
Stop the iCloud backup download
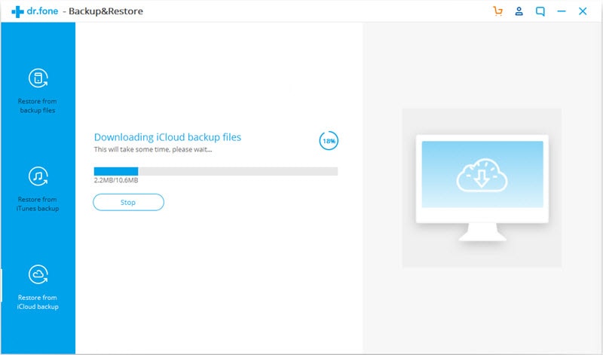tap(128, 202)
